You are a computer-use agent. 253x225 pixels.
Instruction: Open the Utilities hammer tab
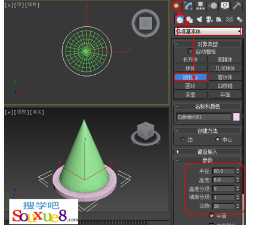237,5
